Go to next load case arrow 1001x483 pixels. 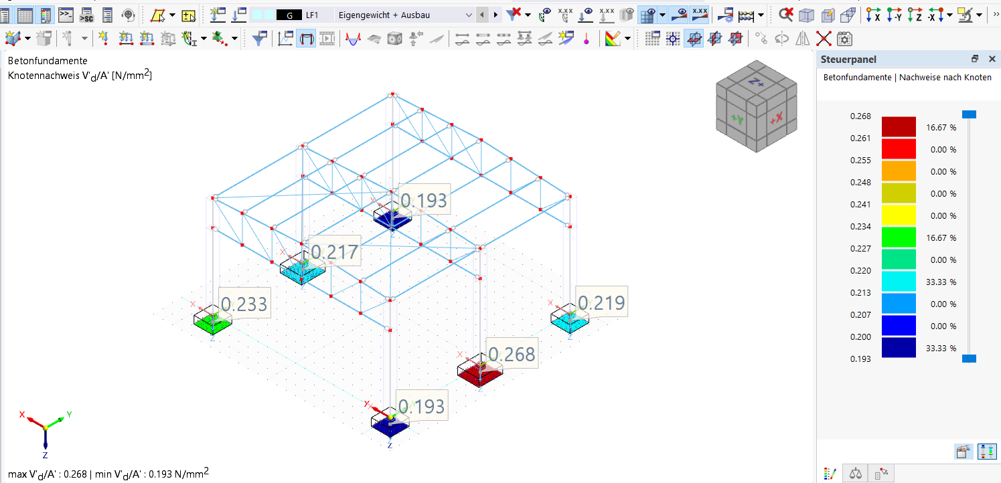point(495,15)
